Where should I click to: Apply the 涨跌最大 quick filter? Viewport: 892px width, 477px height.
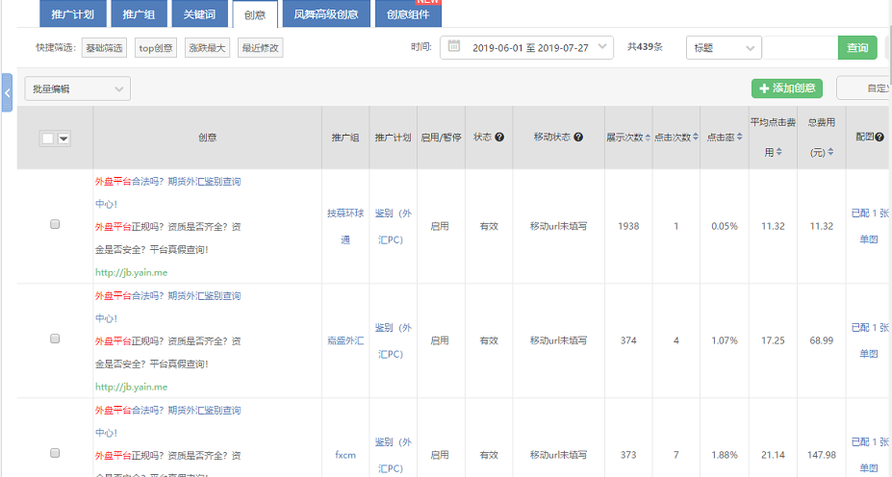point(207,48)
